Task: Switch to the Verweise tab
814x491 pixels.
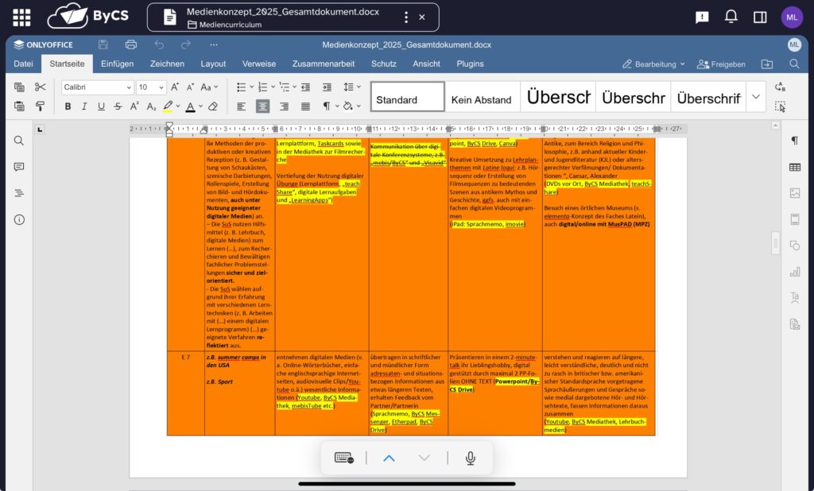Action: 259,64
